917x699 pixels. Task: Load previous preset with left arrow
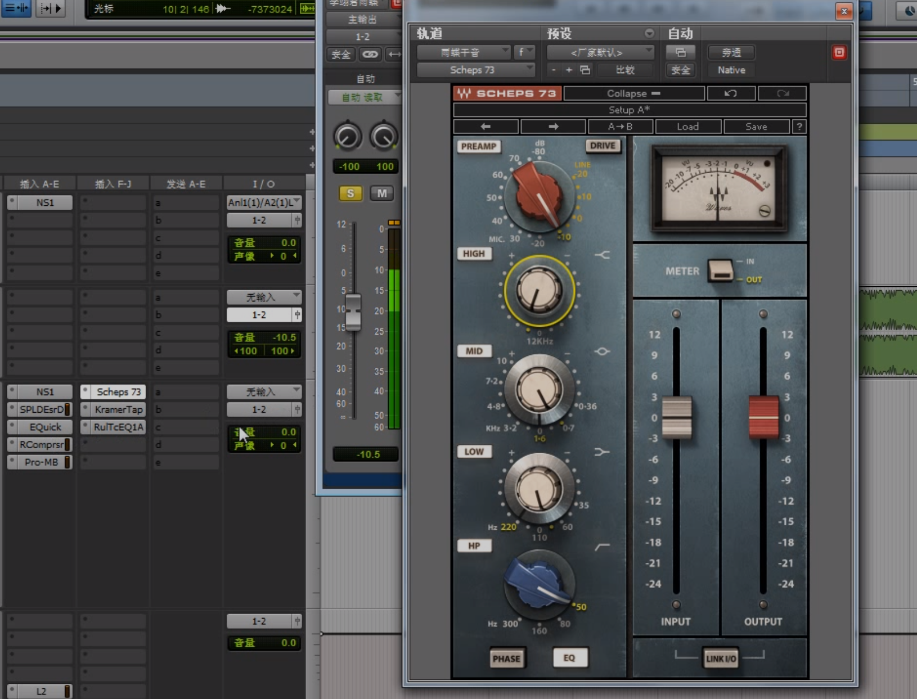click(x=486, y=127)
